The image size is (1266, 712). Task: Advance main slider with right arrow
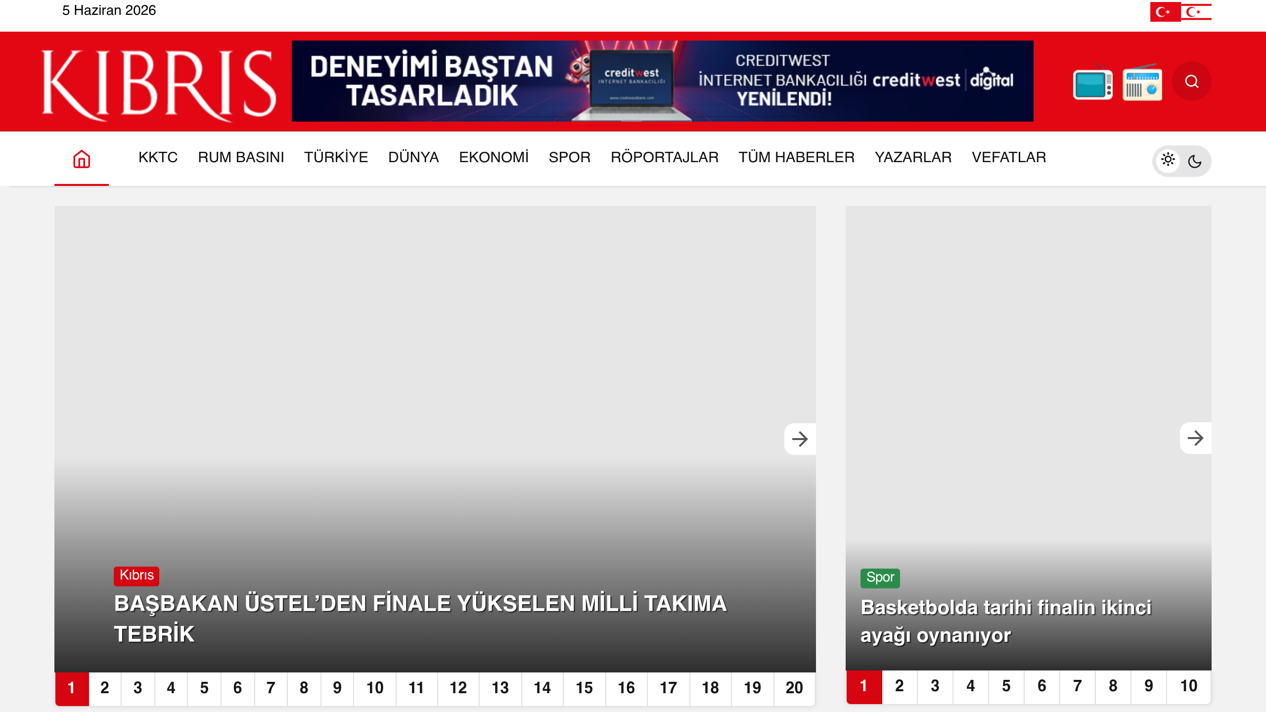[800, 439]
